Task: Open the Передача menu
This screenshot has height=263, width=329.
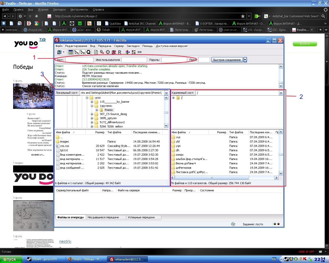Action: pos(105,46)
